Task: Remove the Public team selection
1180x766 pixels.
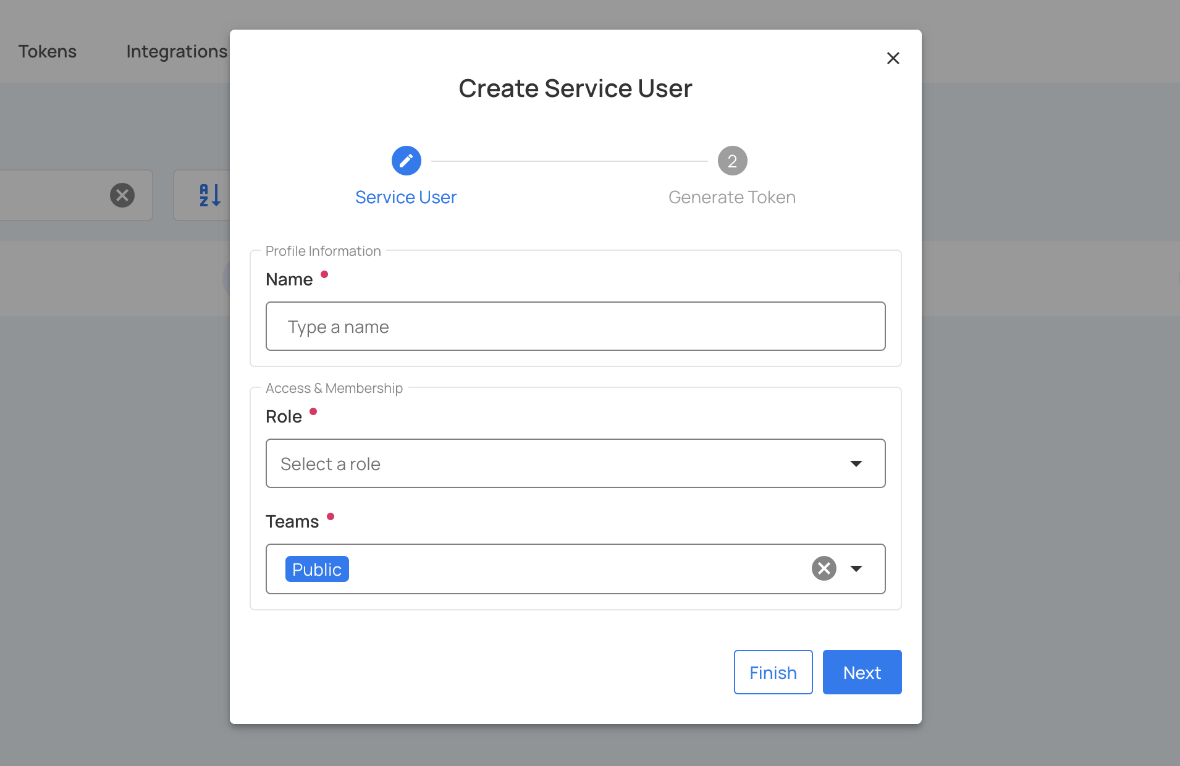Action: [823, 568]
